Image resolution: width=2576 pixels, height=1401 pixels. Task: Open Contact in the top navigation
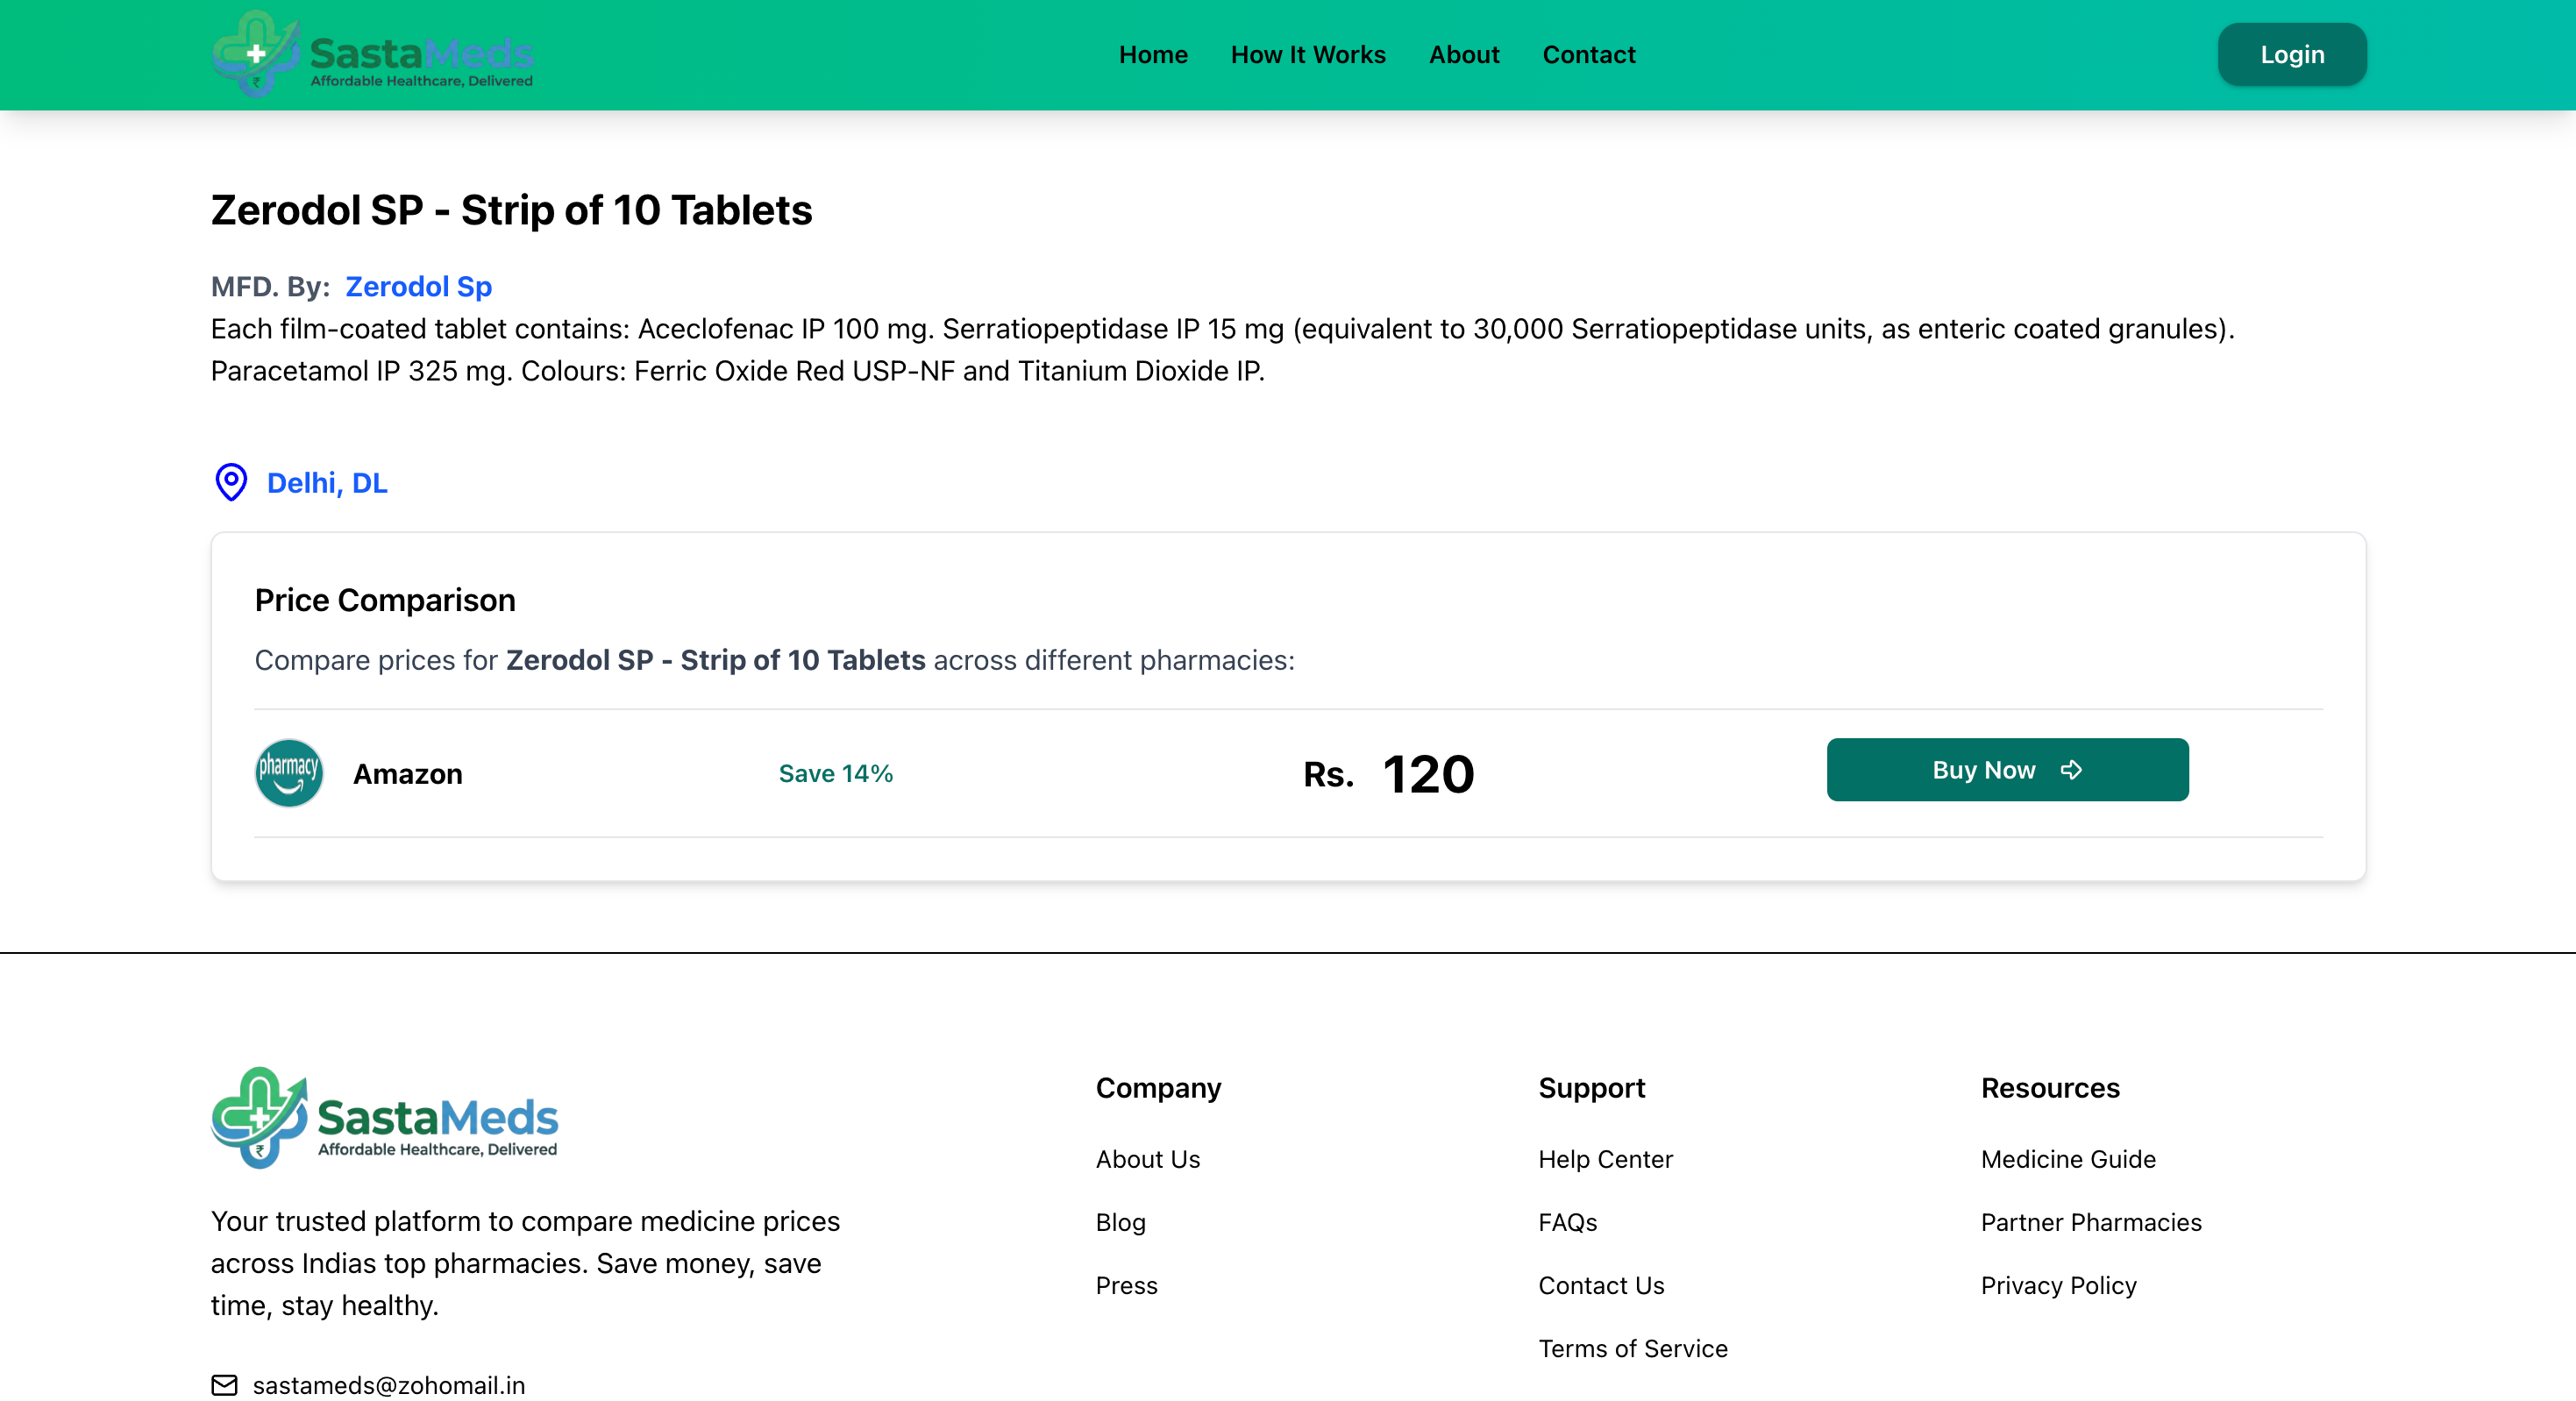tap(1589, 54)
